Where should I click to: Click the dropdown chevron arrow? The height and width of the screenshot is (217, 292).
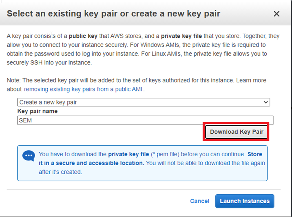point(266,102)
